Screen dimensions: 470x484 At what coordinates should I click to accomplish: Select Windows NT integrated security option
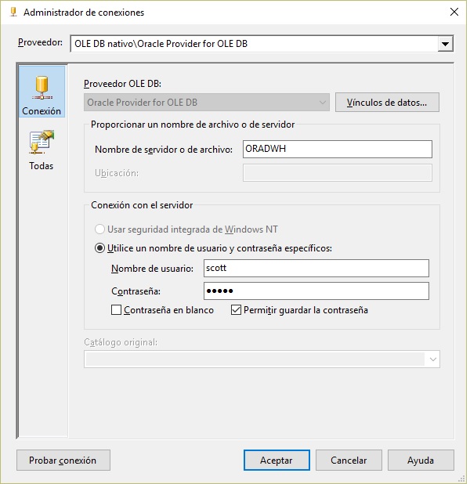click(x=186, y=229)
